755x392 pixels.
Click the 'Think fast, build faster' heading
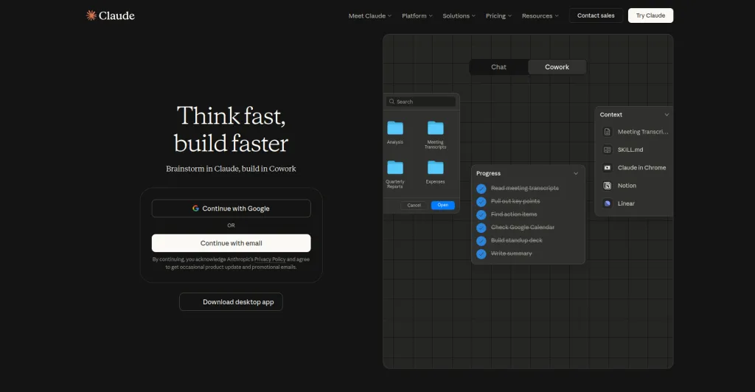pyautogui.click(x=231, y=130)
